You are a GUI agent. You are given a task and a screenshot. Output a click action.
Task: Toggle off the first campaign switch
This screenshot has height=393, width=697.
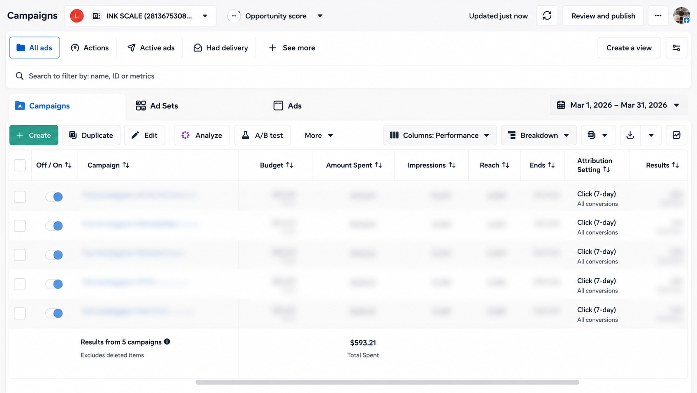coord(54,196)
